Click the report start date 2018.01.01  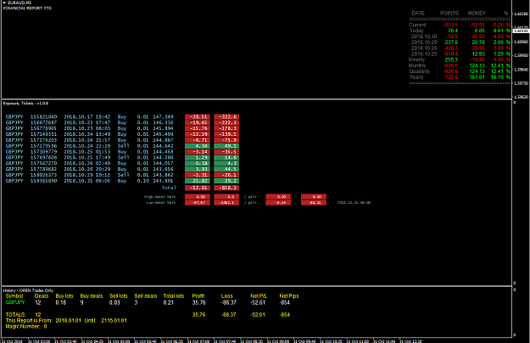(x=69, y=321)
